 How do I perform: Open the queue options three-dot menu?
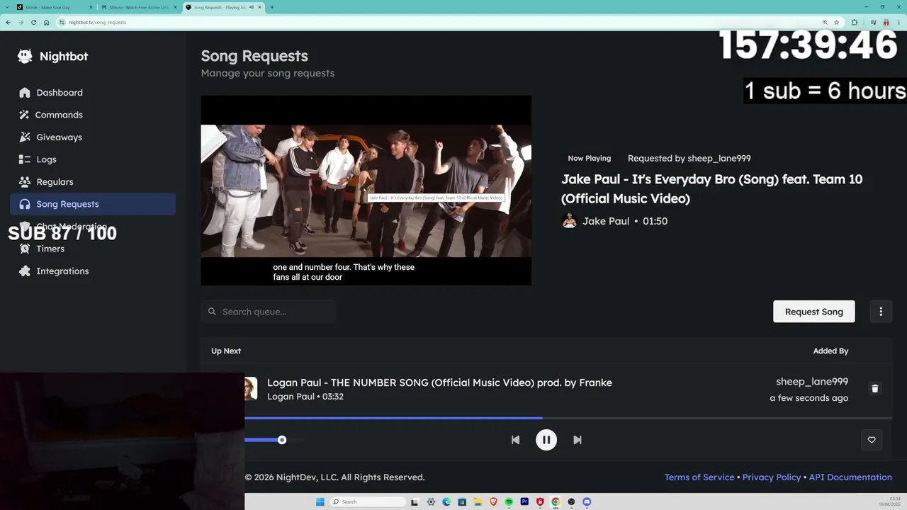pos(881,312)
